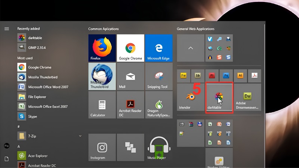This screenshot has height=168, width=299.
Task: Click the orange S Snagit icon
Action: point(219,57)
